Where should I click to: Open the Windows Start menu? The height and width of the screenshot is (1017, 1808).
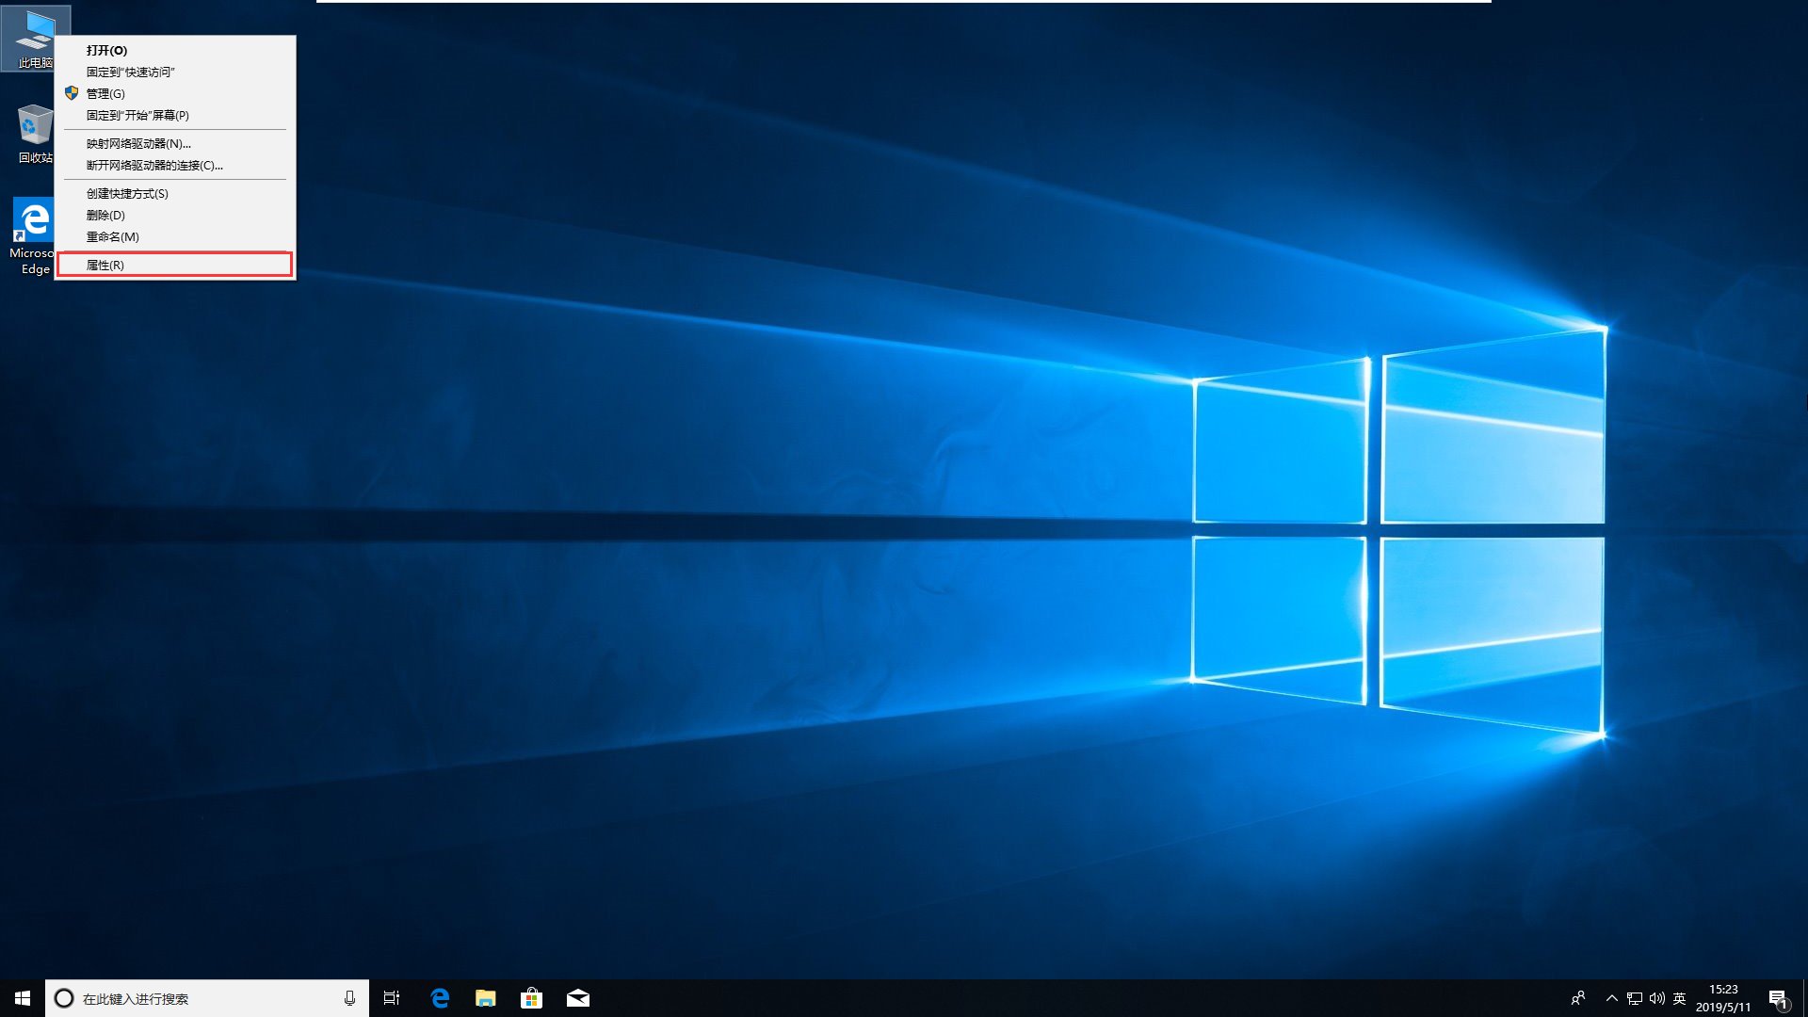pos(23,998)
